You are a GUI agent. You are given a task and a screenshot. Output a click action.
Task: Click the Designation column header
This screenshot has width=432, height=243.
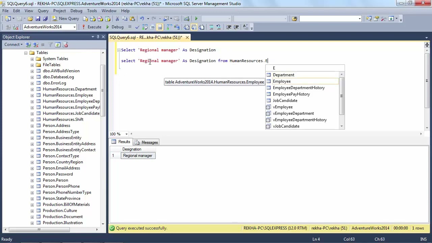click(138, 149)
